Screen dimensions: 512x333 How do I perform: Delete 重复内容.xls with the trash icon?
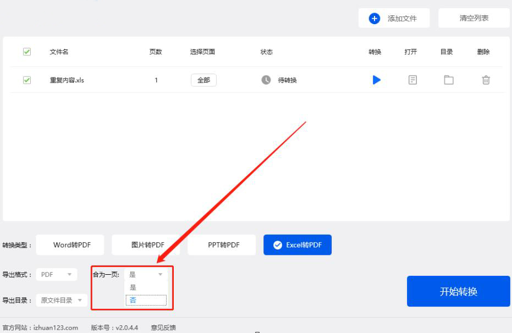pos(486,80)
